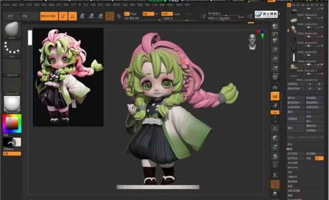Expand the Bevel Pro section
Viewport: 329px width, 200px height.
click(x=293, y=168)
